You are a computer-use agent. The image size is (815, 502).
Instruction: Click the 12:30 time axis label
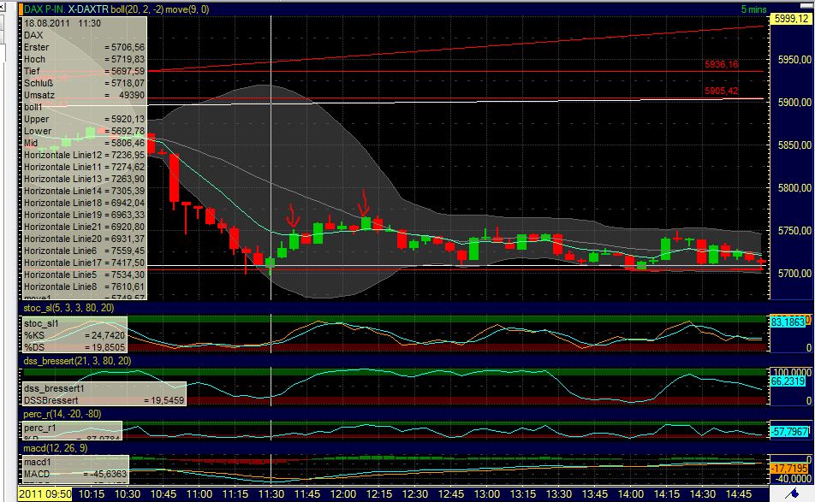[414, 493]
